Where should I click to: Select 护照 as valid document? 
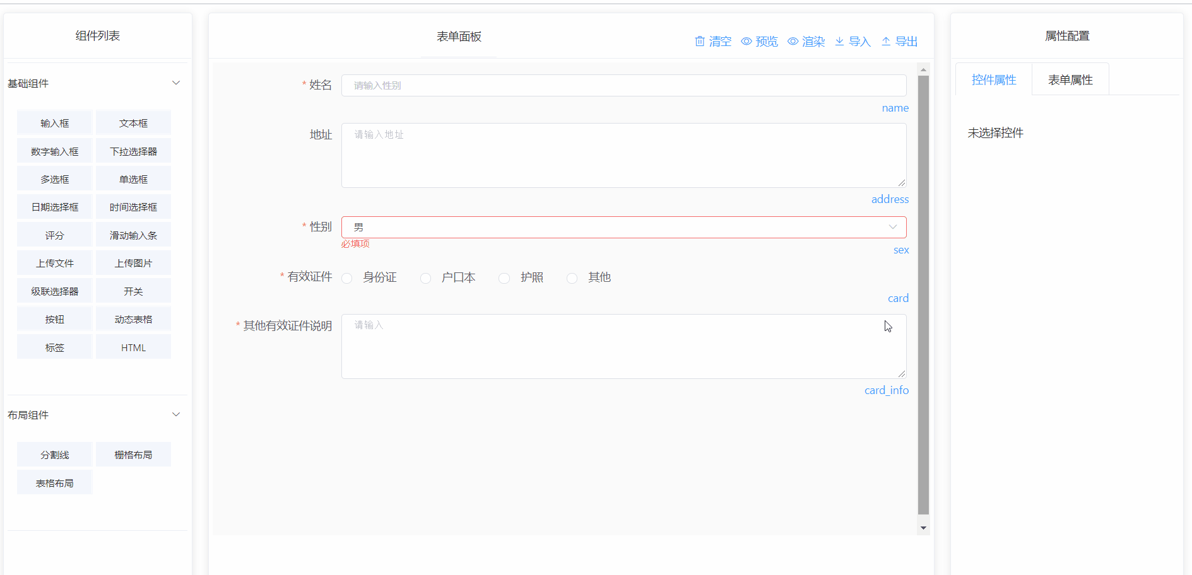(x=504, y=278)
